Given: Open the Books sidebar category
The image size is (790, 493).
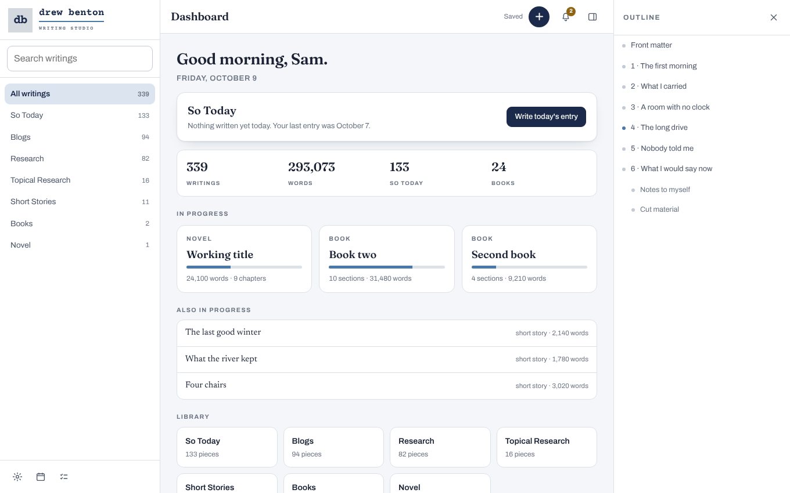Looking at the screenshot, I should (80, 223).
